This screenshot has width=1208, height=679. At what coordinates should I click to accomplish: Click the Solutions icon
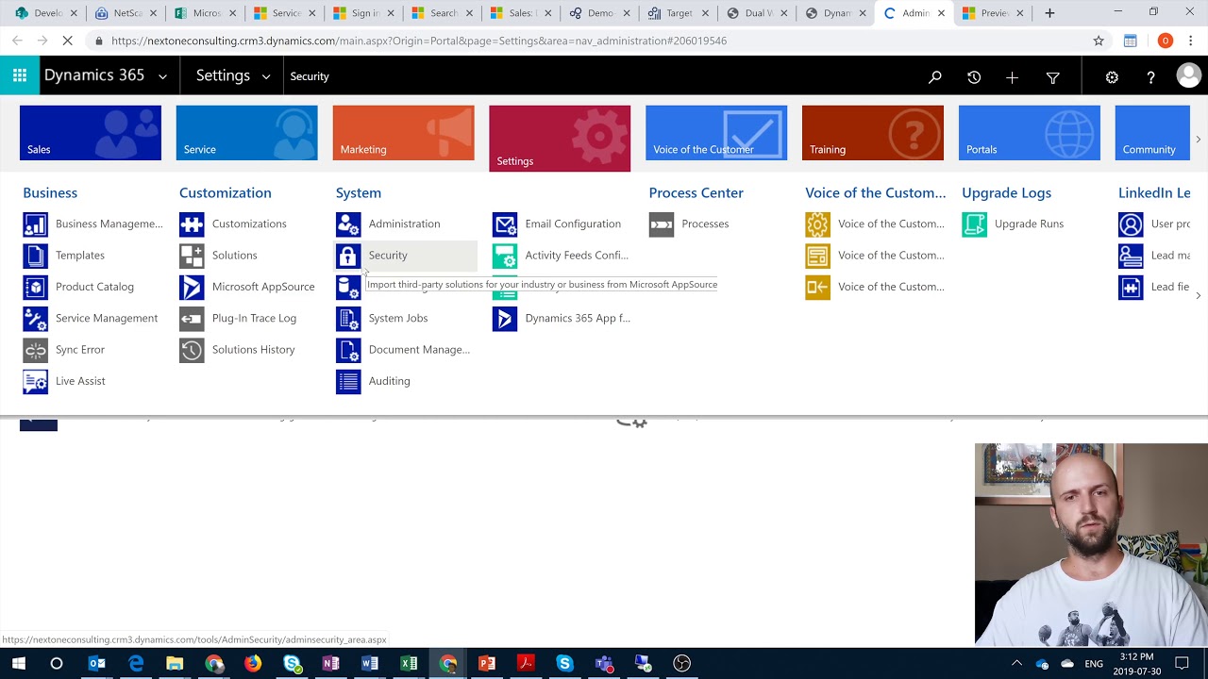pyautogui.click(x=192, y=256)
